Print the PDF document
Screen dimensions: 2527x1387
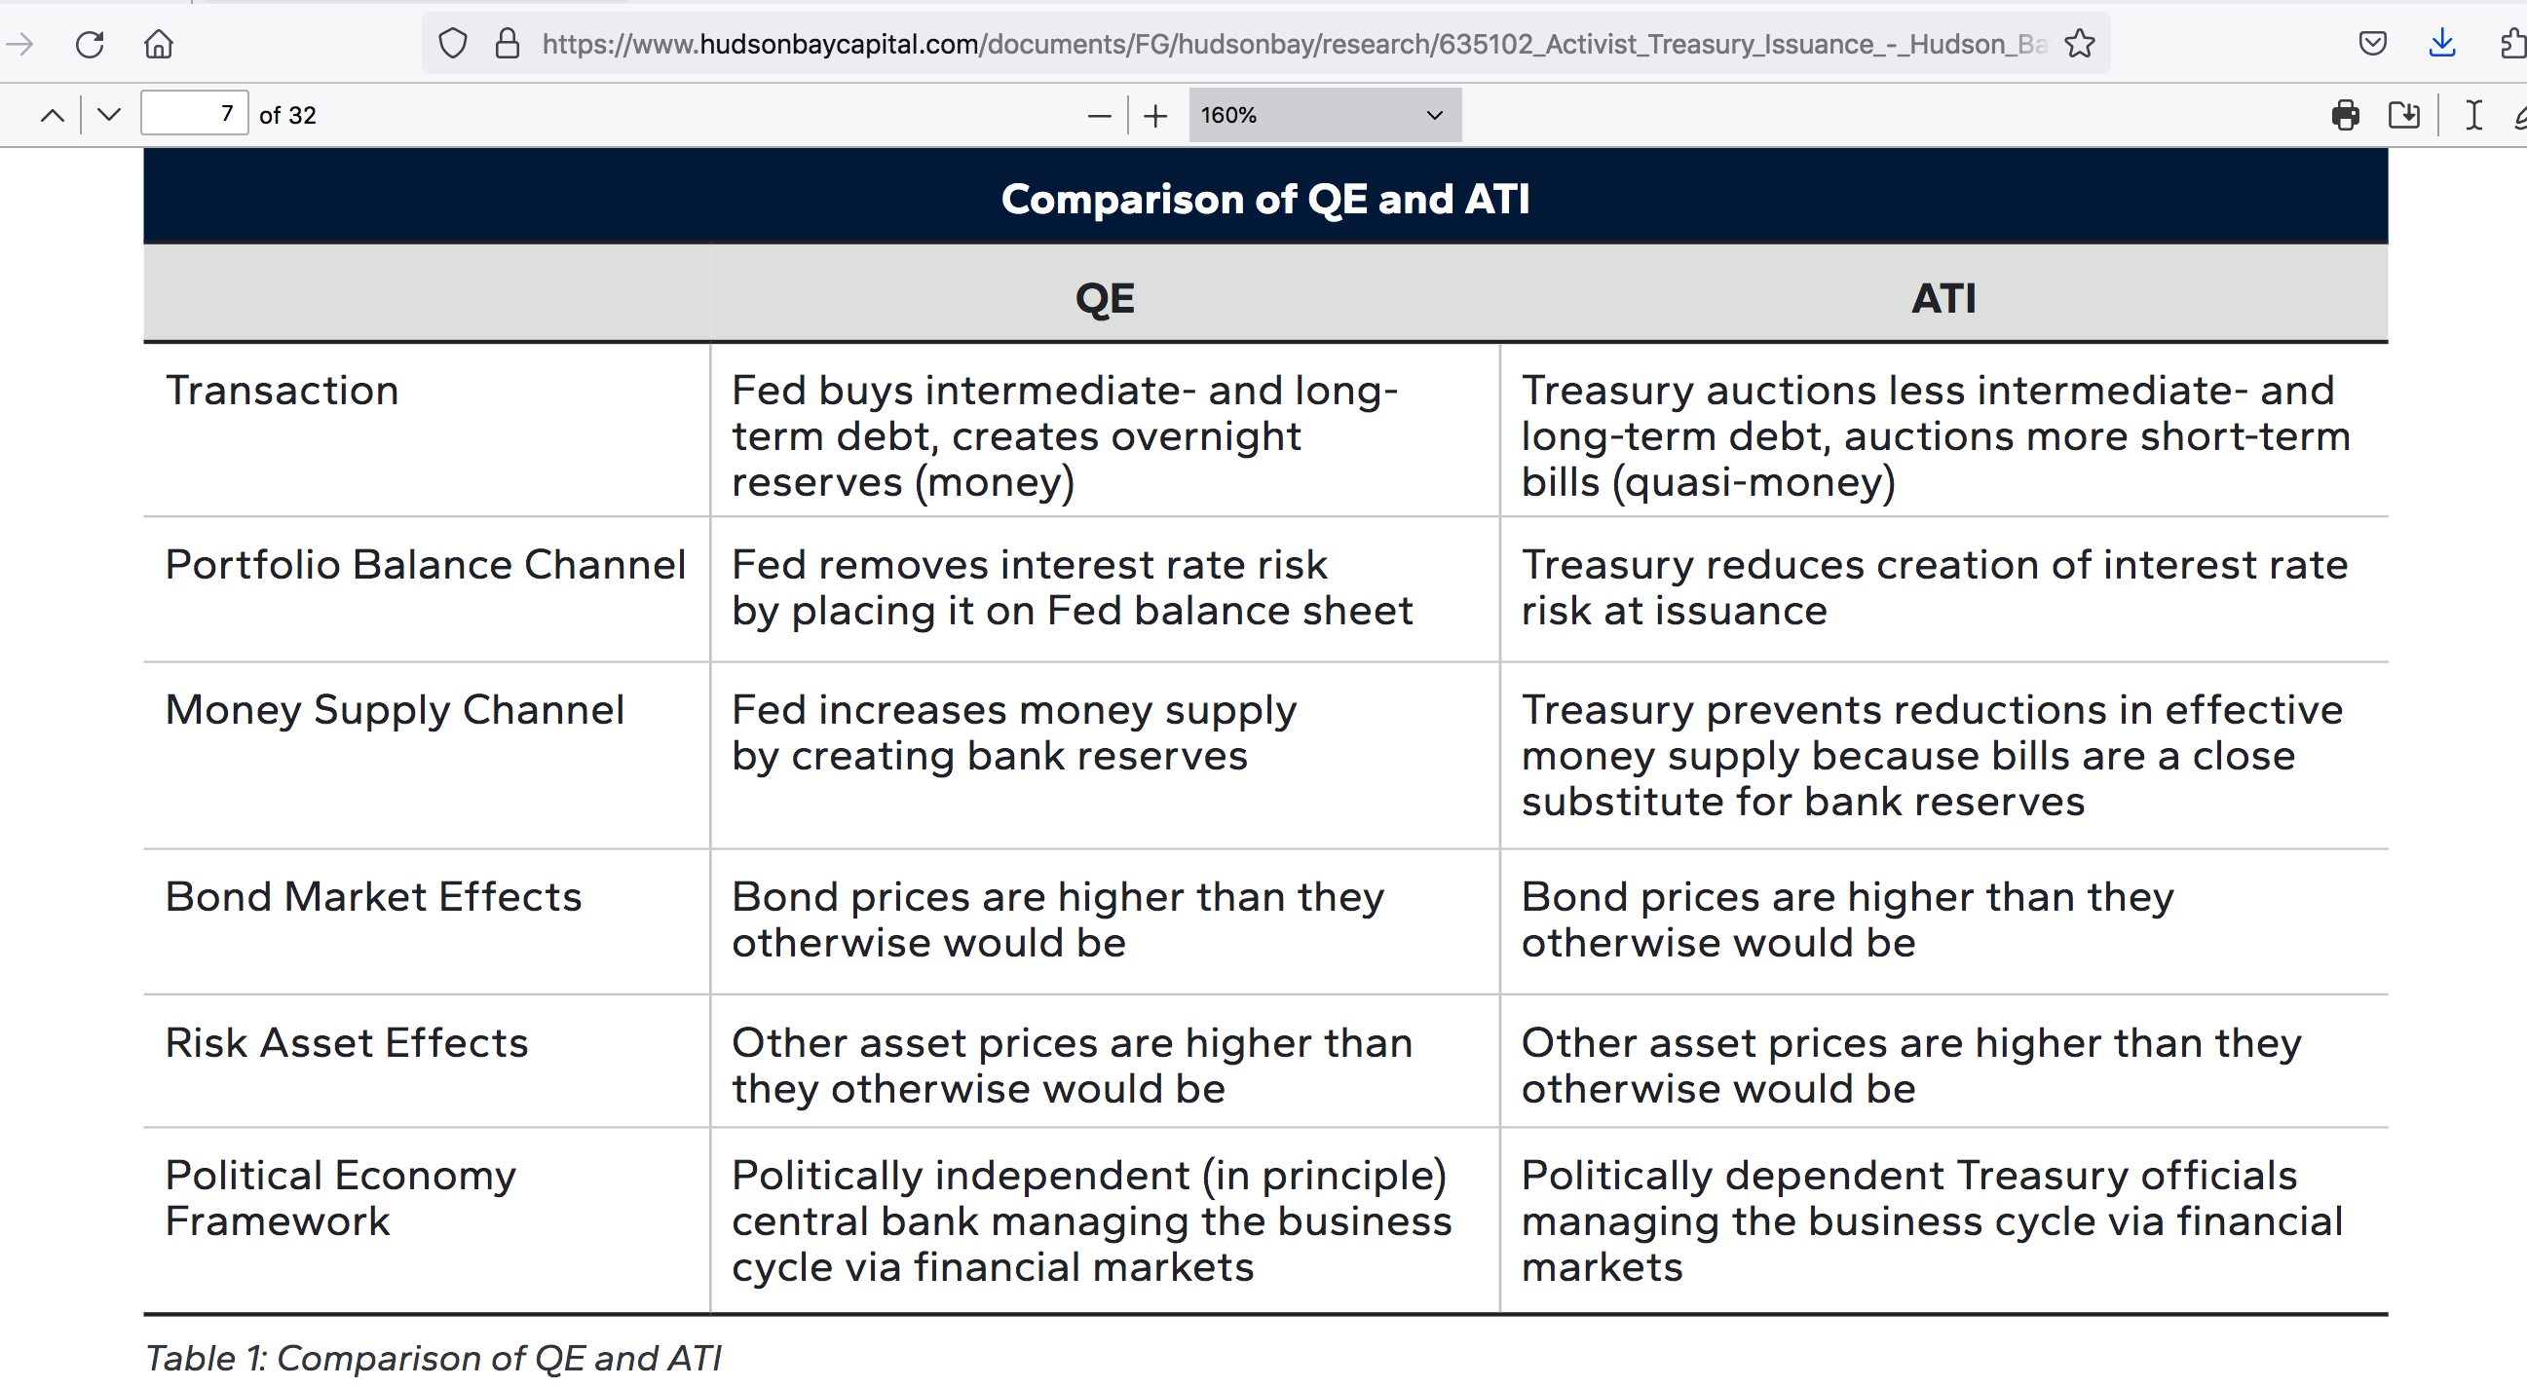pos(2346,115)
